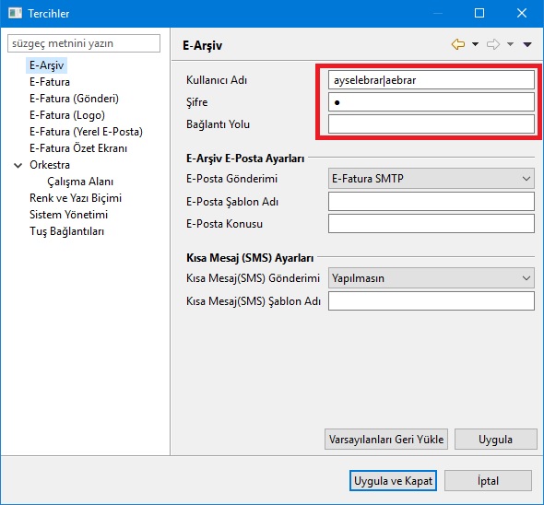Click the İptal button

[488, 481]
